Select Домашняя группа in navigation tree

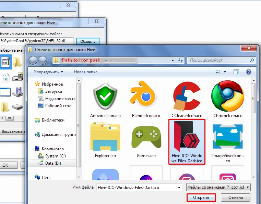coord(55,135)
